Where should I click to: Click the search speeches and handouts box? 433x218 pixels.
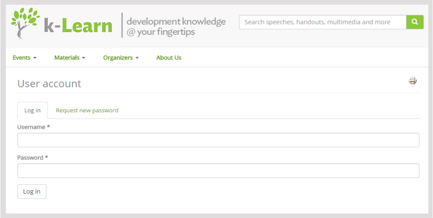click(x=323, y=22)
